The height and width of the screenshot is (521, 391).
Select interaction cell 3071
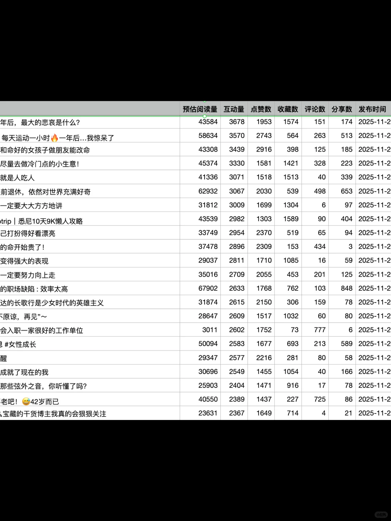pyautogui.click(x=234, y=177)
